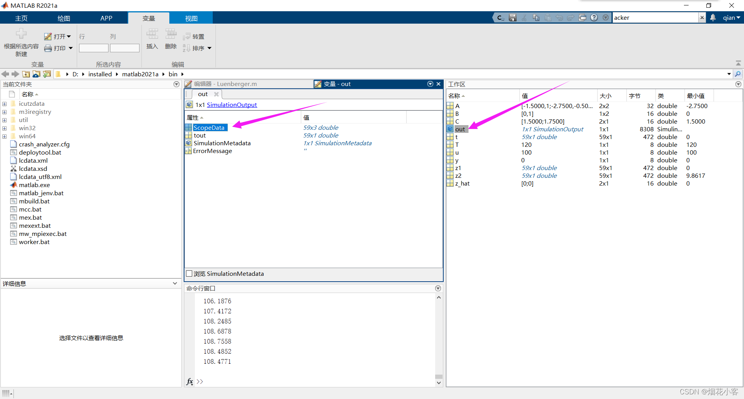Click the Command Window scroll down arrow
The image size is (744, 399).
pos(439,383)
